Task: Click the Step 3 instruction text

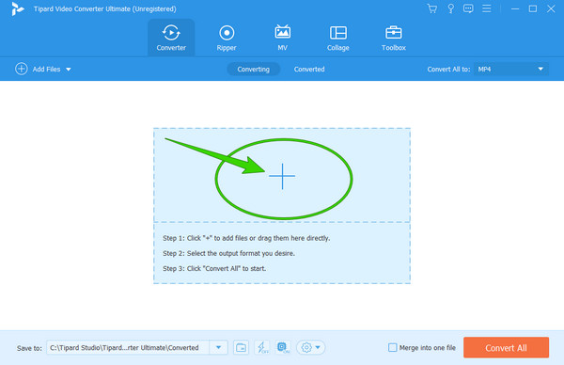Action: click(214, 268)
